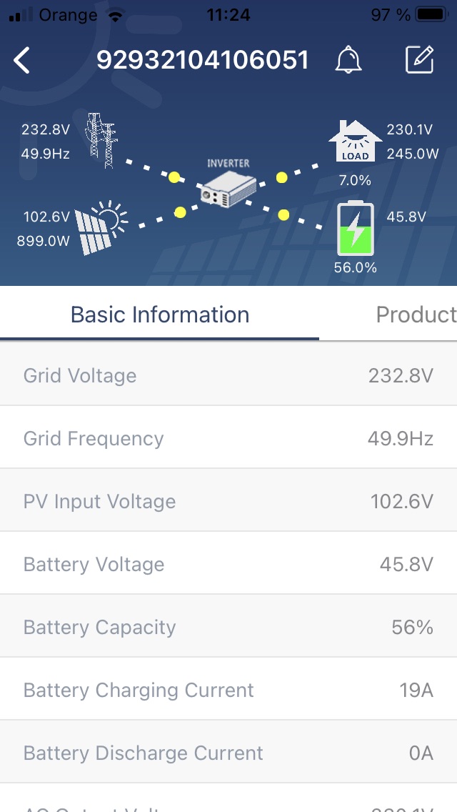This screenshot has width=457, height=812.
Task: Open the Product tab
Action: pyautogui.click(x=416, y=315)
